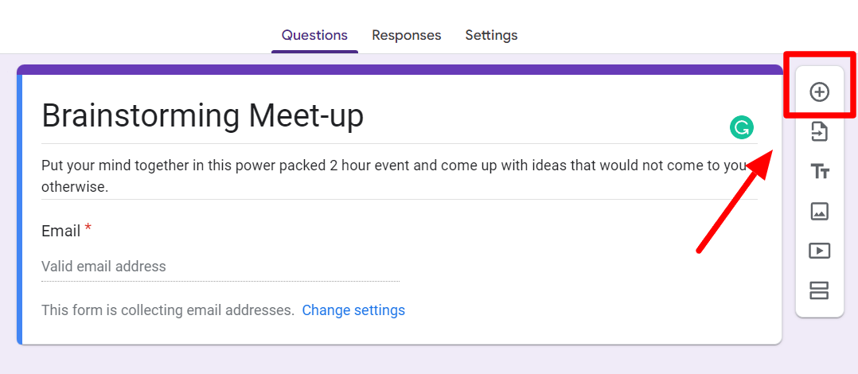This screenshot has width=858, height=374.
Task: Open the Import questions tool
Action: (819, 131)
